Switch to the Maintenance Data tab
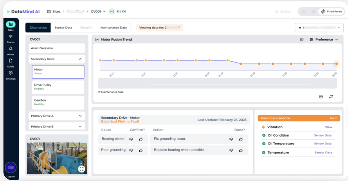The image size is (348, 181). click(x=113, y=28)
